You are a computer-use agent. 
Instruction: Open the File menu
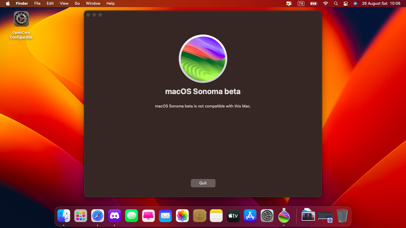click(x=37, y=4)
